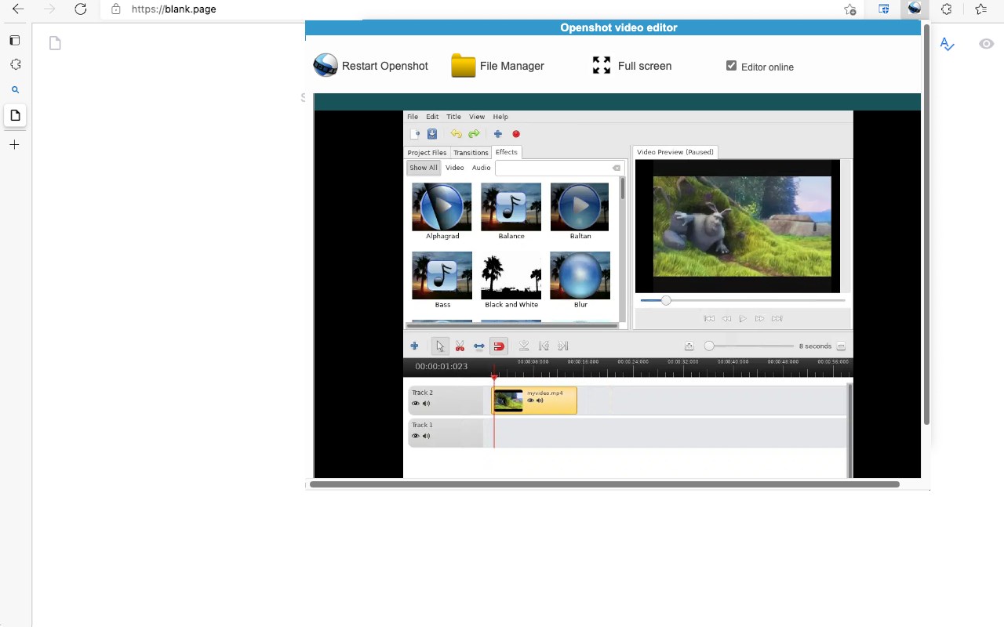Filter effects by Video
The image size is (1004, 627).
click(455, 168)
